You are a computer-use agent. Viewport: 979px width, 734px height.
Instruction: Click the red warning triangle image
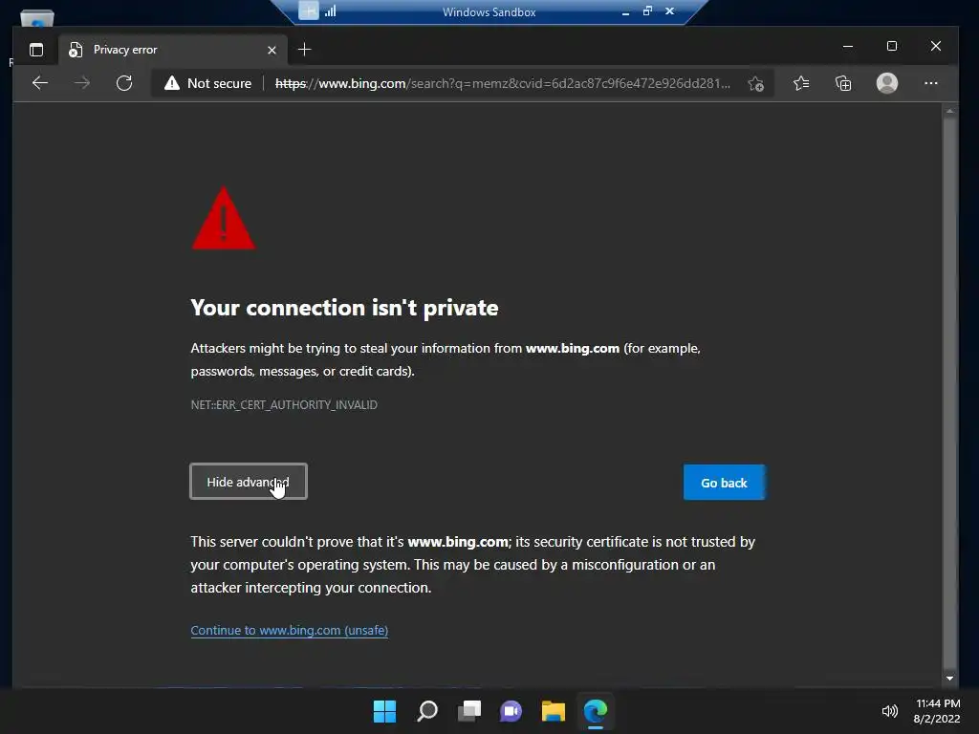tap(223, 218)
